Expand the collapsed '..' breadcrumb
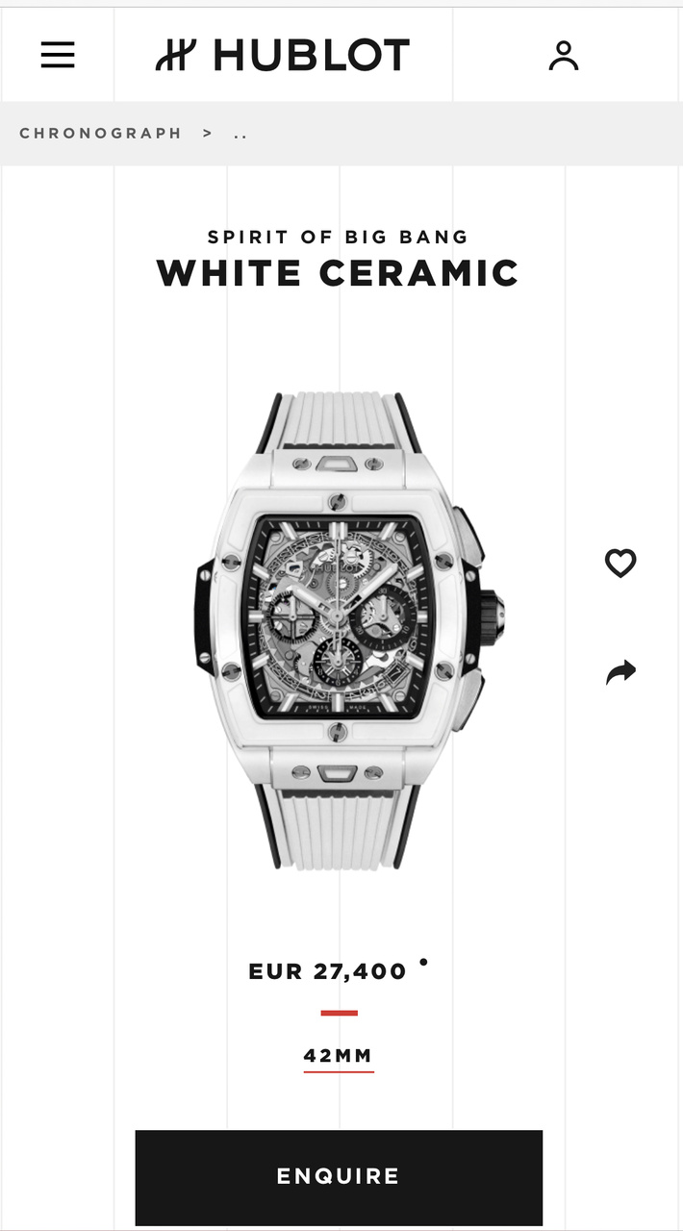The image size is (683, 1231). (240, 134)
